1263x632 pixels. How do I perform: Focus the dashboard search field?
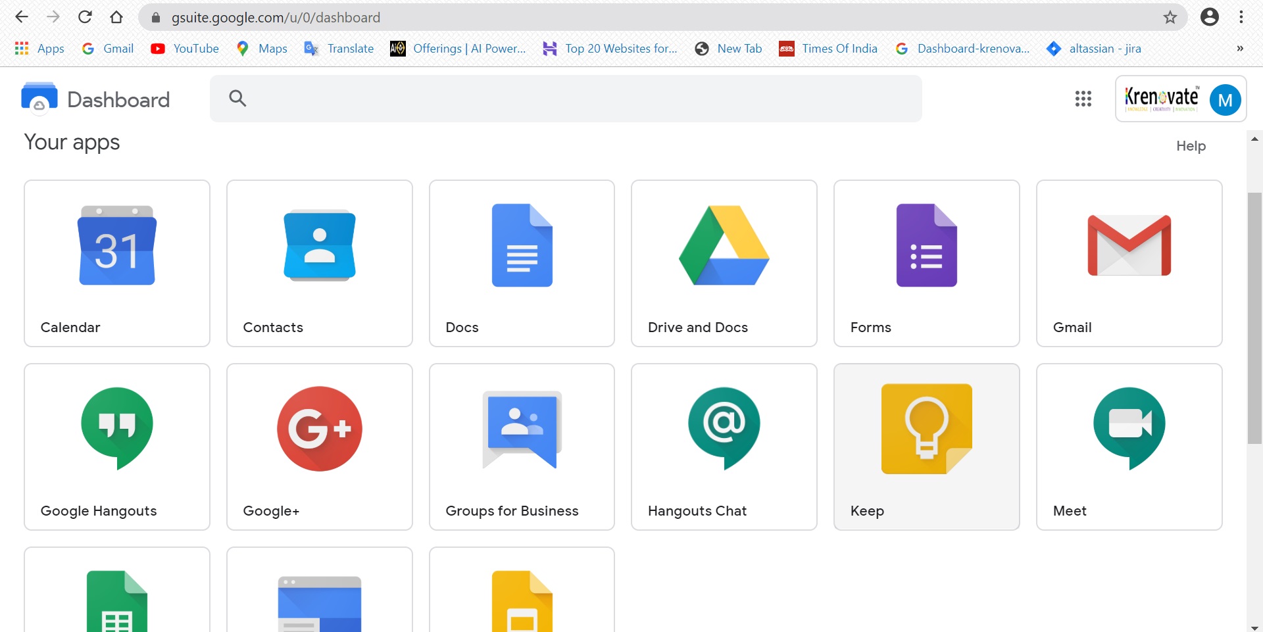point(566,99)
